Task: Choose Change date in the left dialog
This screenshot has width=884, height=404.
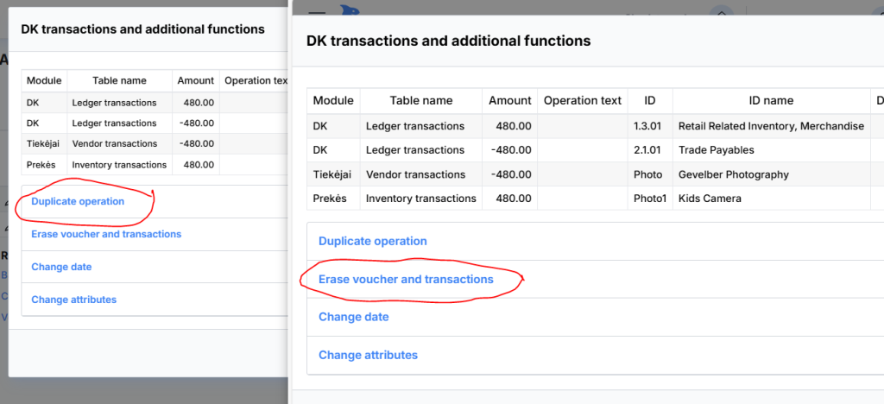Action: click(x=61, y=267)
